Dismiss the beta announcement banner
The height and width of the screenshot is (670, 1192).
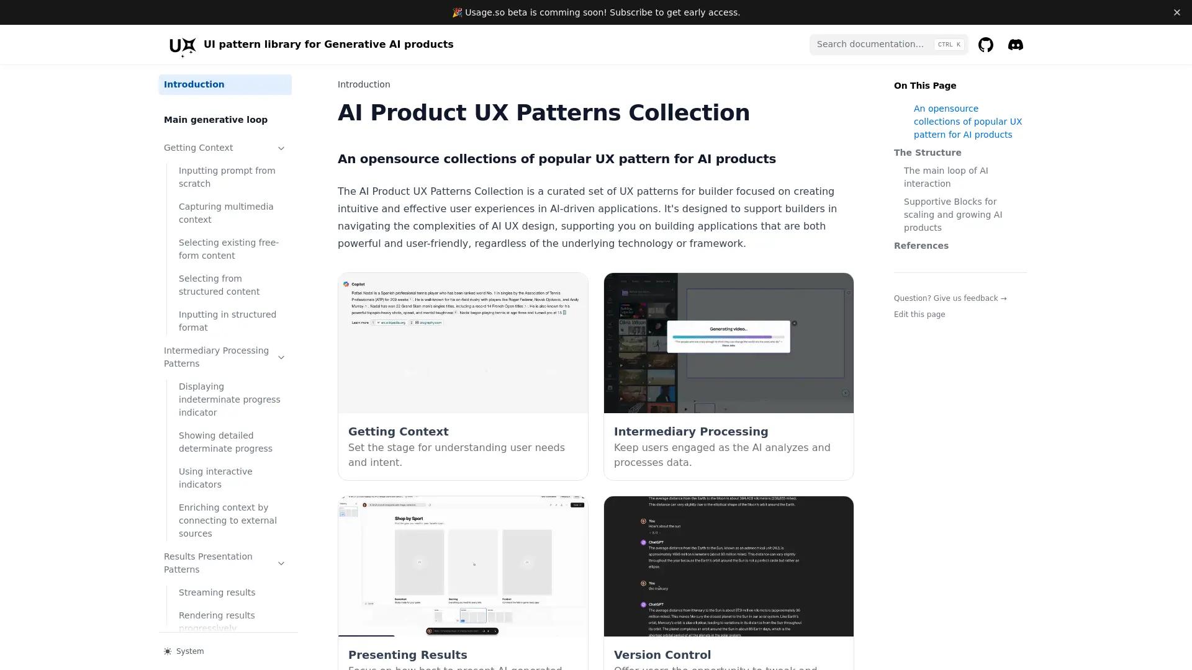(x=1176, y=12)
